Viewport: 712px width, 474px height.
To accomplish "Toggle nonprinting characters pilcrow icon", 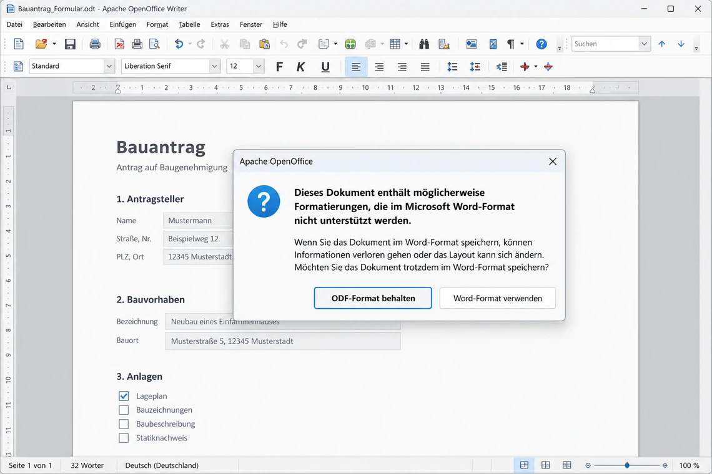I will (511, 44).
